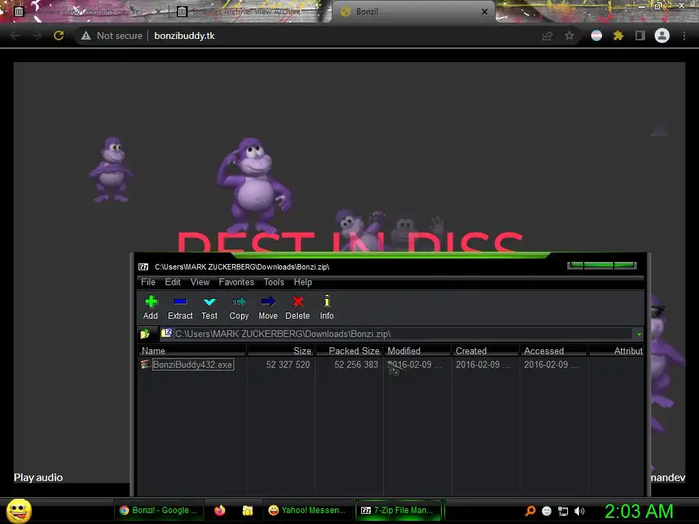Sort by the Size column header
Screen dimensions: 699x524
click(x=281, y=351)
